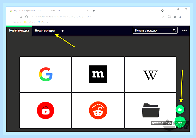Click the round dropdown icon in title bar

click(162, 11)
